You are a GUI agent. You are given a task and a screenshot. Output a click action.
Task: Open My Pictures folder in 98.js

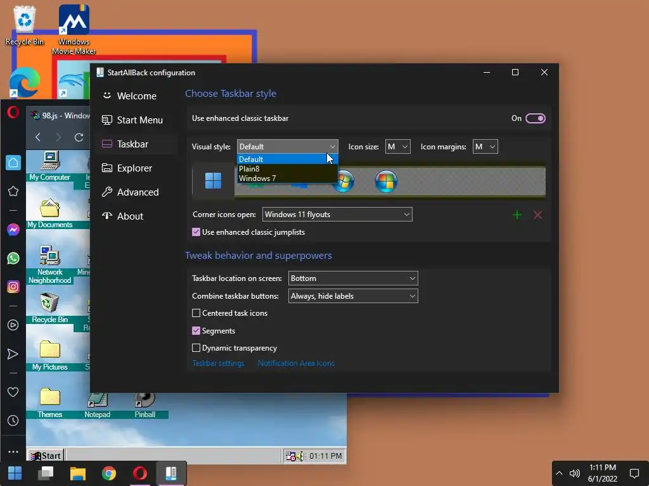[x=49, y=356]
